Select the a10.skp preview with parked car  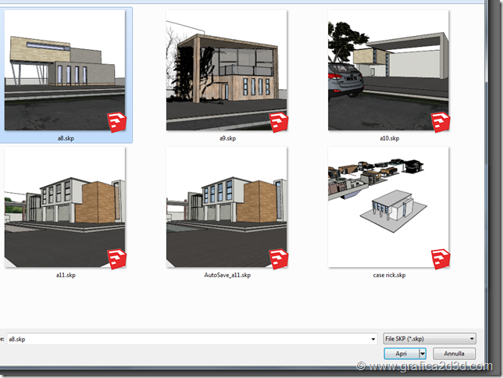coord(388,70)
